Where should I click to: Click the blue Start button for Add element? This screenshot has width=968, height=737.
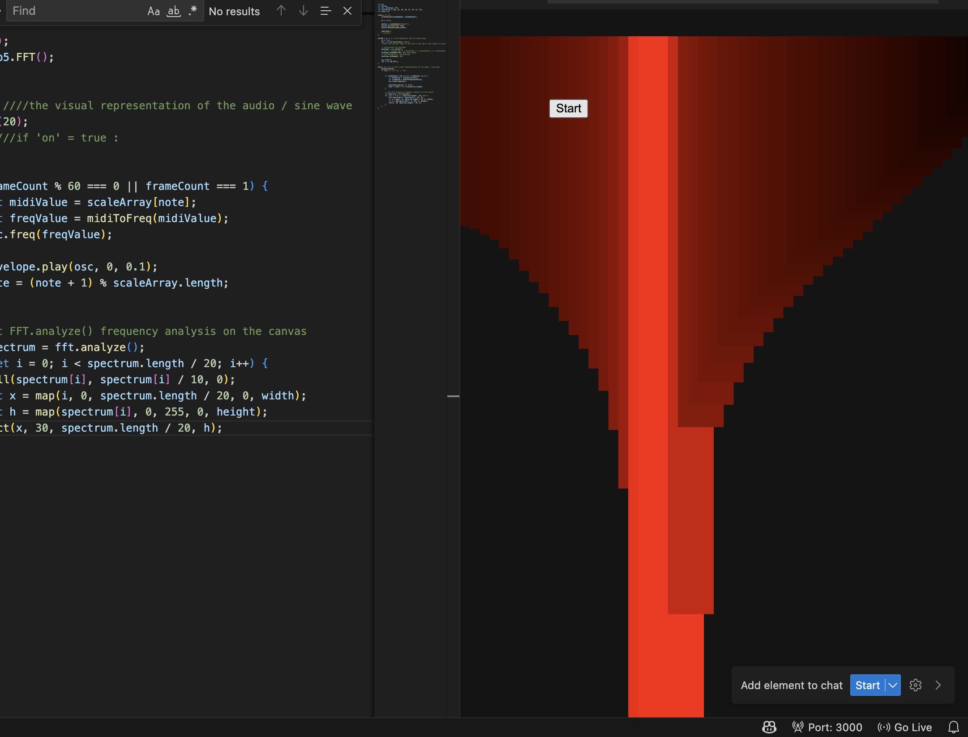[x=867, y=685]
